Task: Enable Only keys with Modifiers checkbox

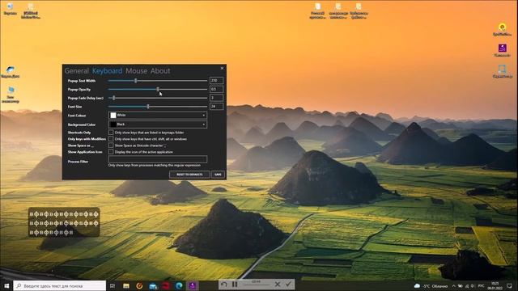Action: tap(111, 139)
